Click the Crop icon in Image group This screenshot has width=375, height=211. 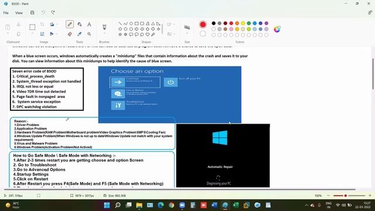pyautogui.click(x=42, y=25)
